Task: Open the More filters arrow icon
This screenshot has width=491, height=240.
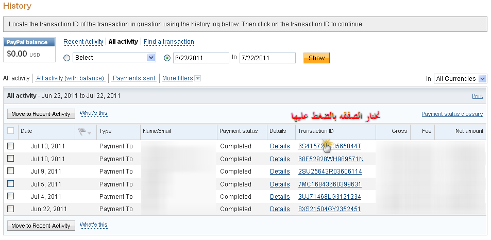Action: point(198,78)
